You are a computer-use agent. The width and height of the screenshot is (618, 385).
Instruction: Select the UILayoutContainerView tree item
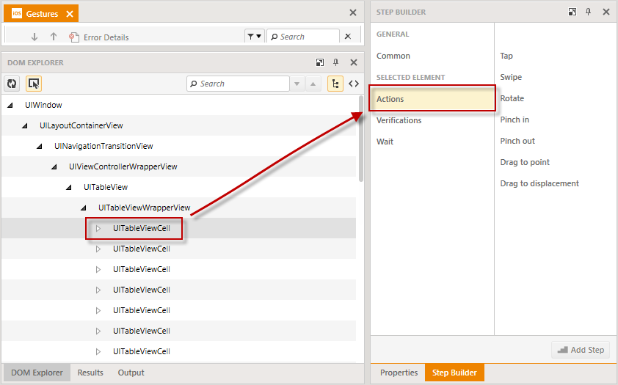(81, 125)
